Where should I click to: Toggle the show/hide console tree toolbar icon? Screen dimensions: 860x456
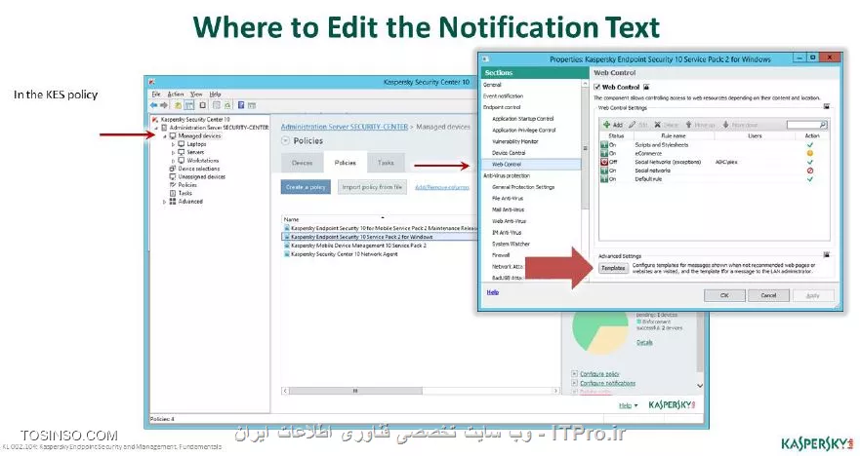[188, 105]
